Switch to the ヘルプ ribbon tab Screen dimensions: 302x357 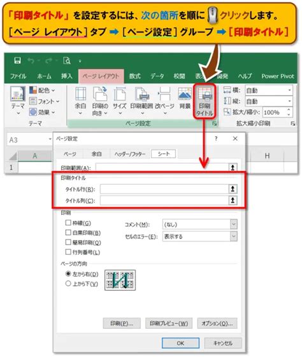[245, 76]
